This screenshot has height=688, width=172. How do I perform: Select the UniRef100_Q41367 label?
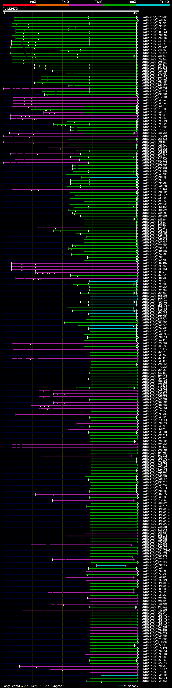154,50
